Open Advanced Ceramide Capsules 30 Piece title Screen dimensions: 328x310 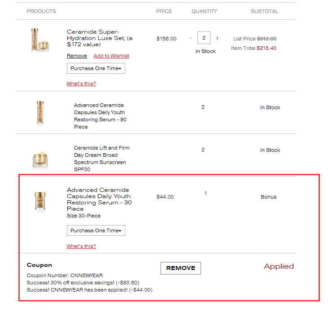click(99, 199)
